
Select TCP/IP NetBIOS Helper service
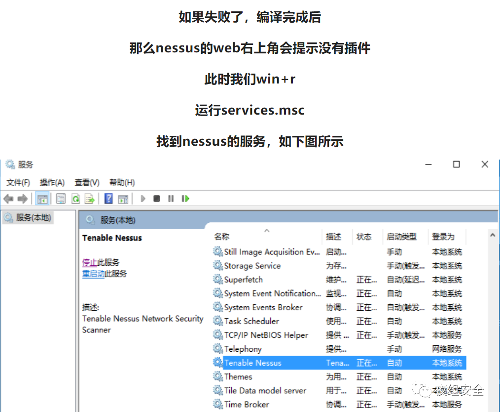click(x=339, y=335)
